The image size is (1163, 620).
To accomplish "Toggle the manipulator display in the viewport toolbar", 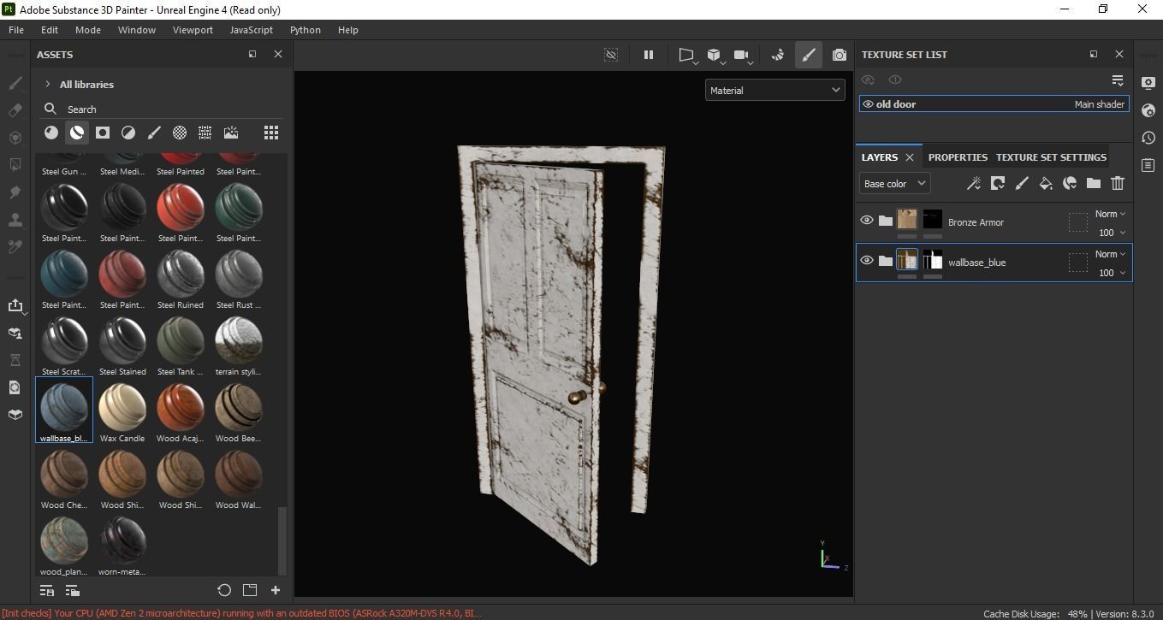I will [x=611, y=55].
